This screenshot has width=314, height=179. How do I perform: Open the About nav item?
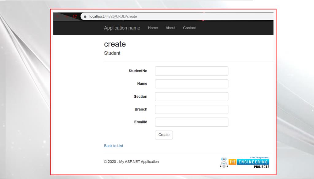170,28
